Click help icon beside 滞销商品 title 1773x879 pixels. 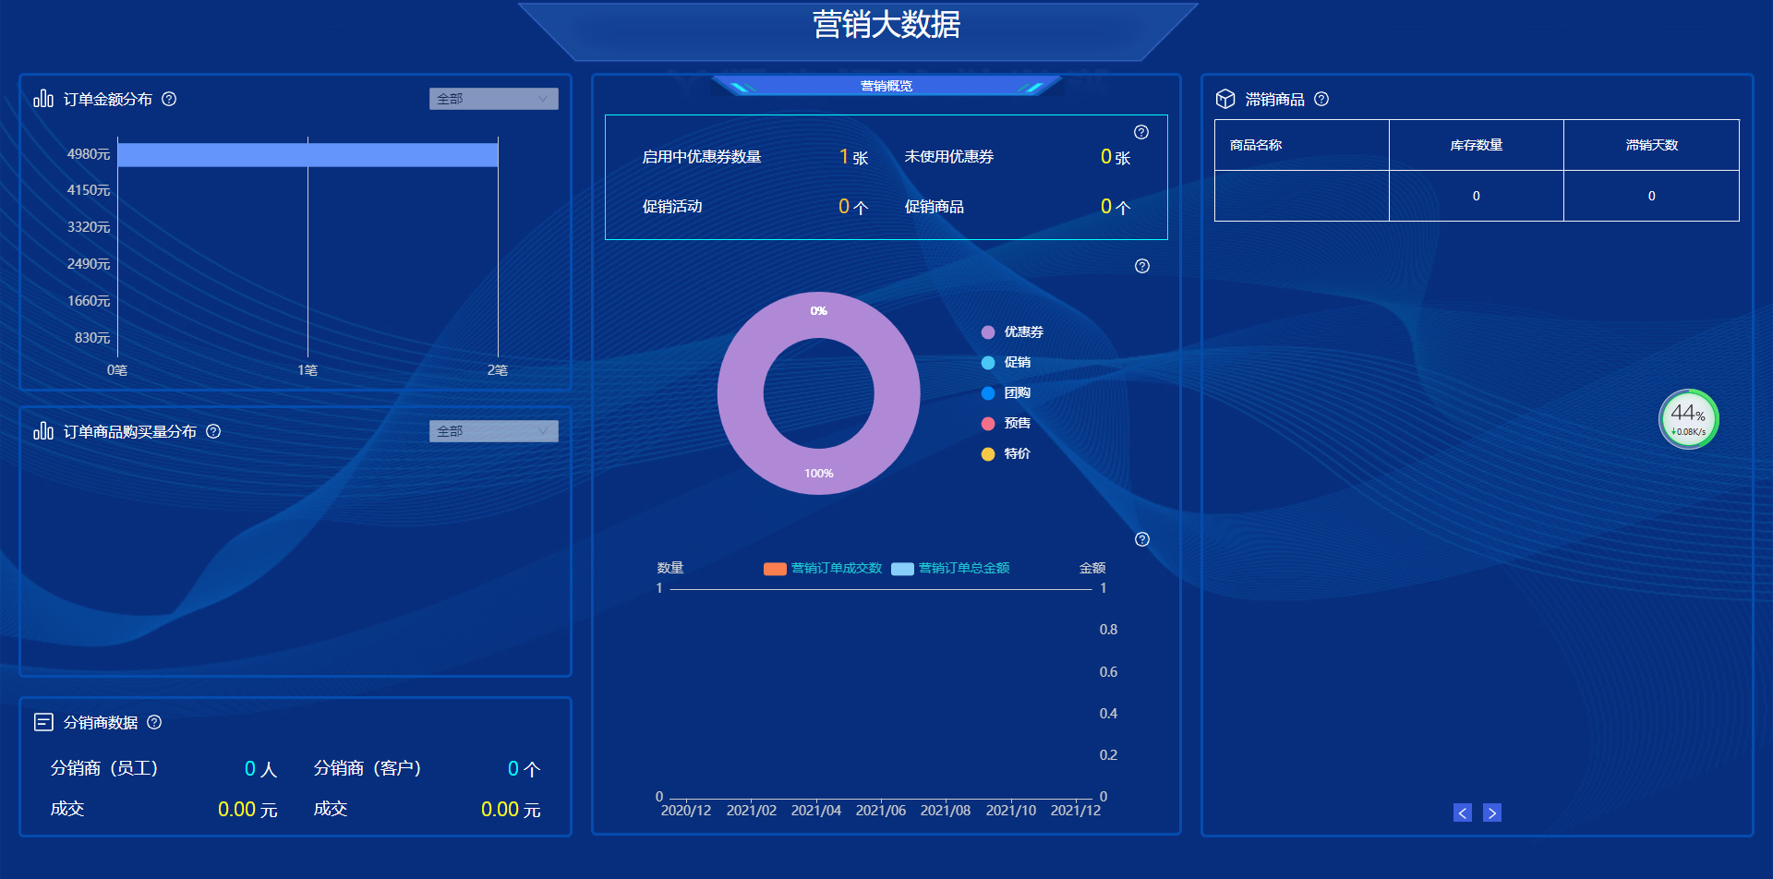click(1321, 99)
